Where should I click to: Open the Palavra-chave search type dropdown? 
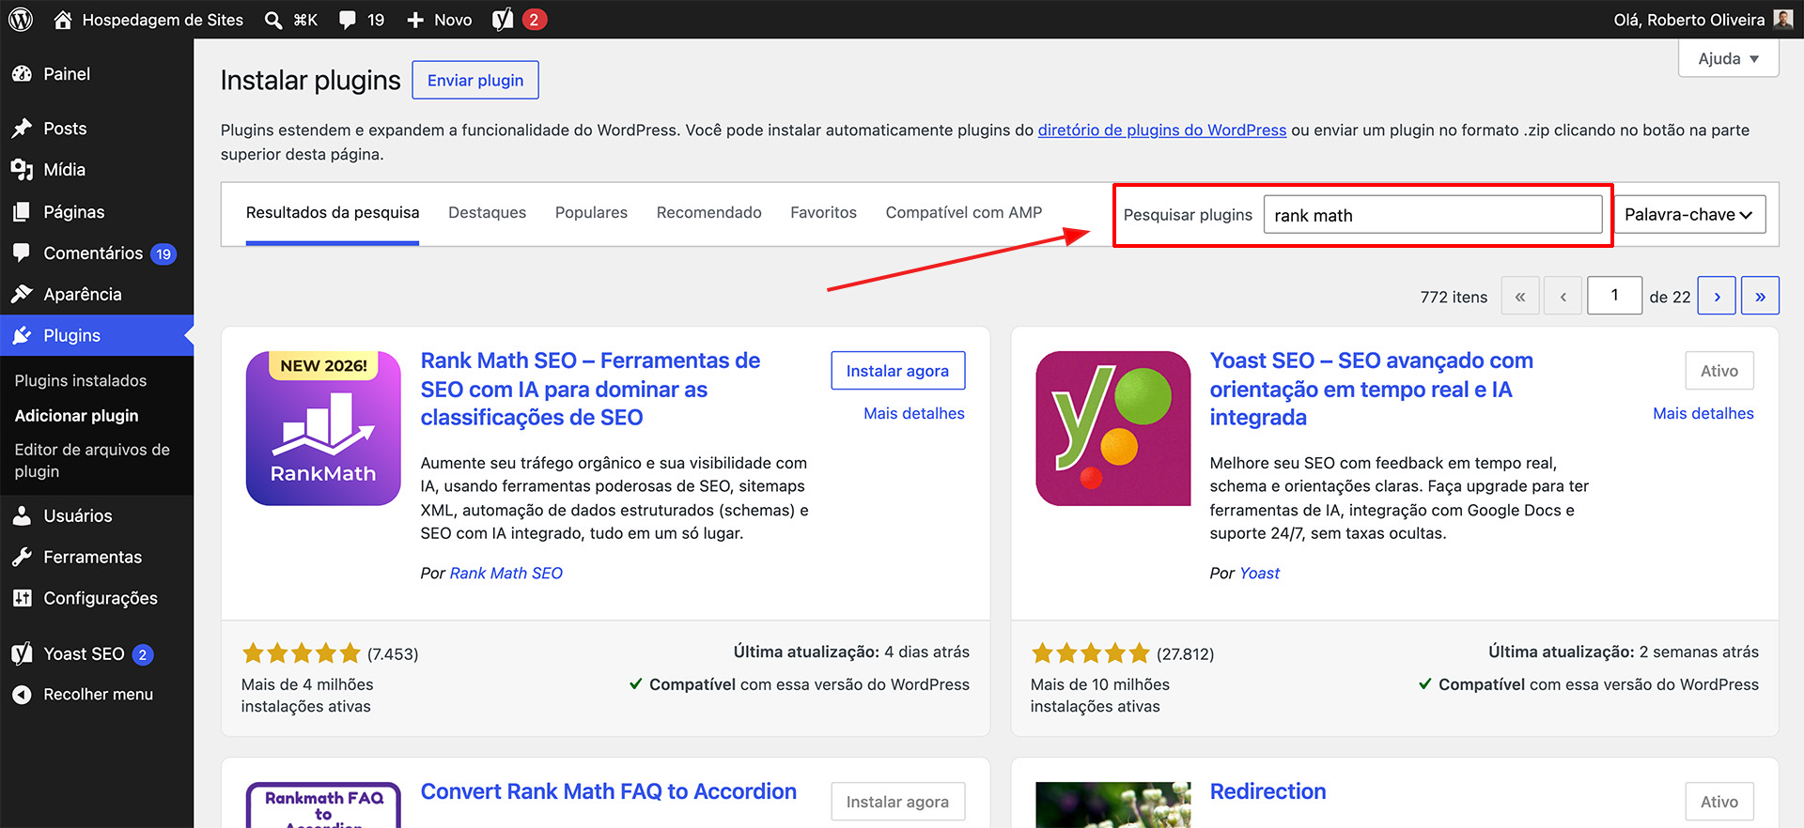coord(1689,214)
